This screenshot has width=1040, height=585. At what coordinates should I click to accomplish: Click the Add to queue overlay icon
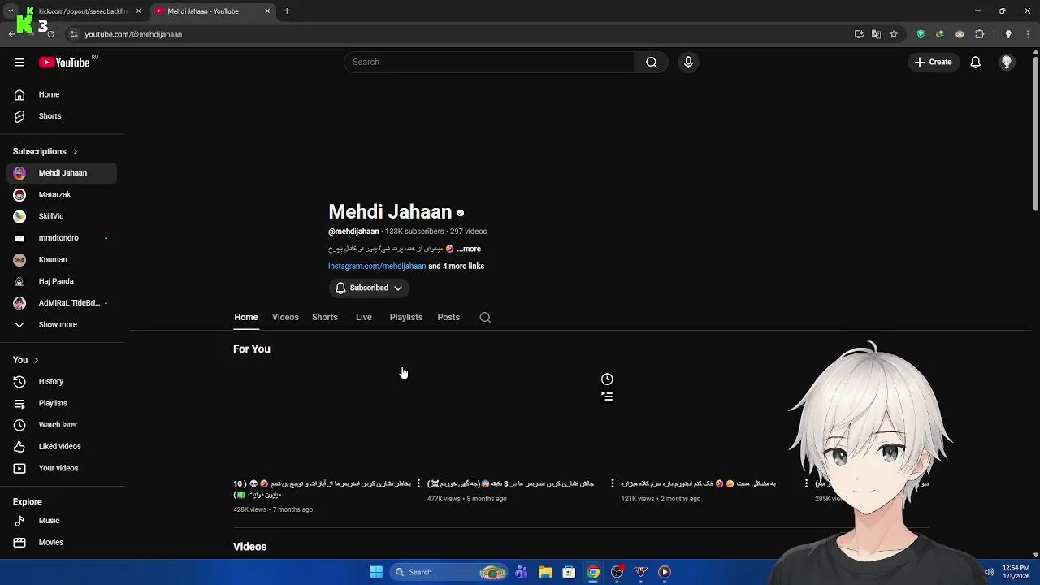click(x=607, y=396)
